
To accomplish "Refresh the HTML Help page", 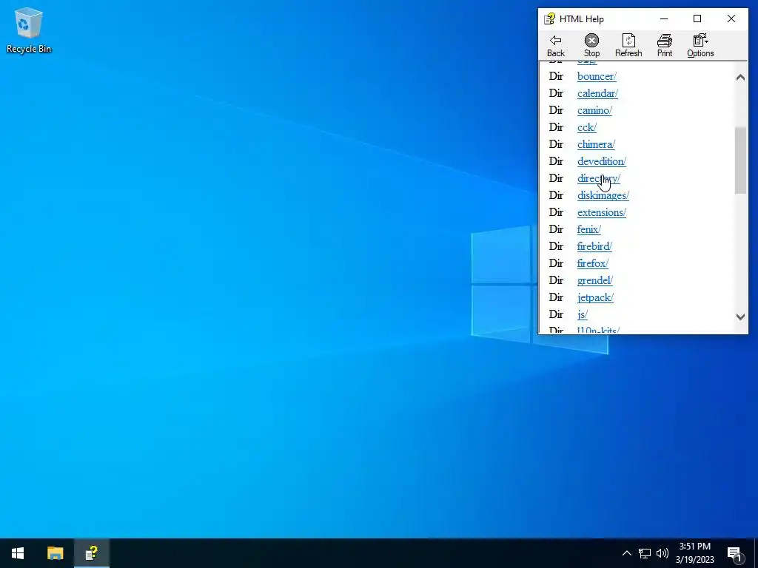I will (628, 46).
